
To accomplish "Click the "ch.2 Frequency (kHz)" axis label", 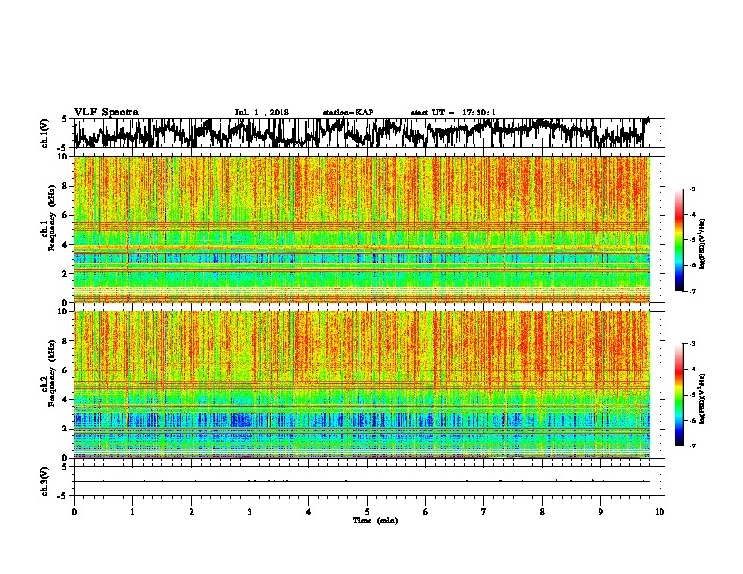I will 49,373.
